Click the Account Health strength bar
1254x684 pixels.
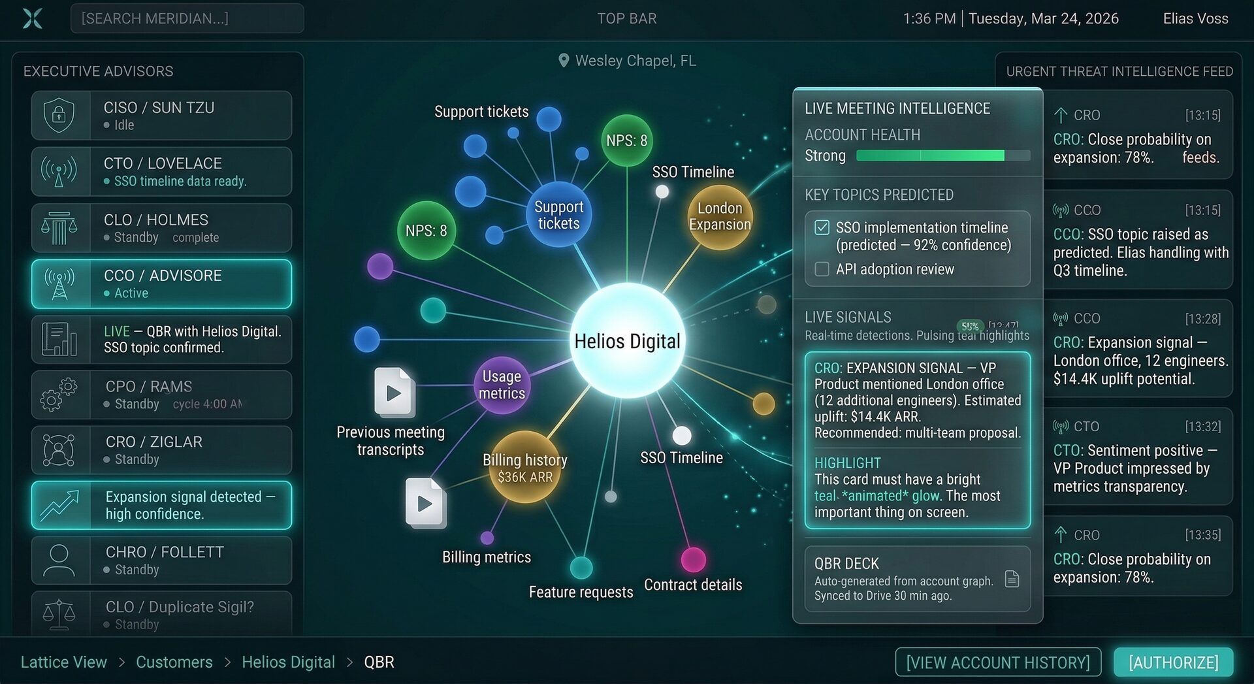[x=942, y=156]
